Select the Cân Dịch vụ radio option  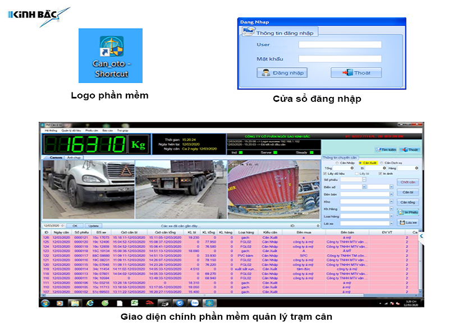(381, 163)
